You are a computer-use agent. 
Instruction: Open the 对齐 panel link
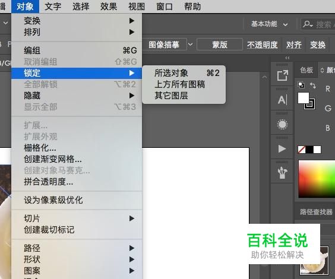294,45
